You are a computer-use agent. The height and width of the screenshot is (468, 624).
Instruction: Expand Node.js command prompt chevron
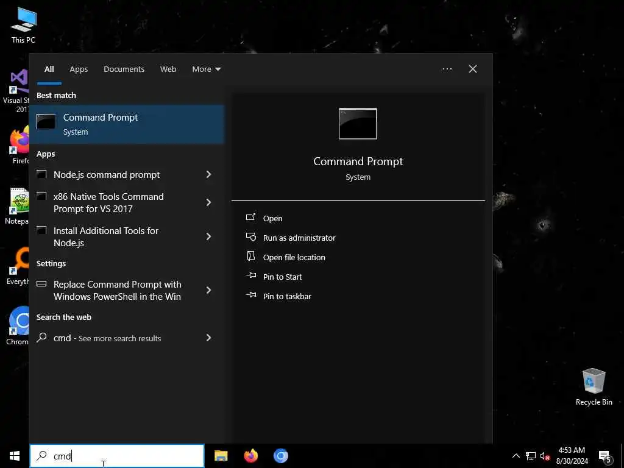[x=208, y=175]
